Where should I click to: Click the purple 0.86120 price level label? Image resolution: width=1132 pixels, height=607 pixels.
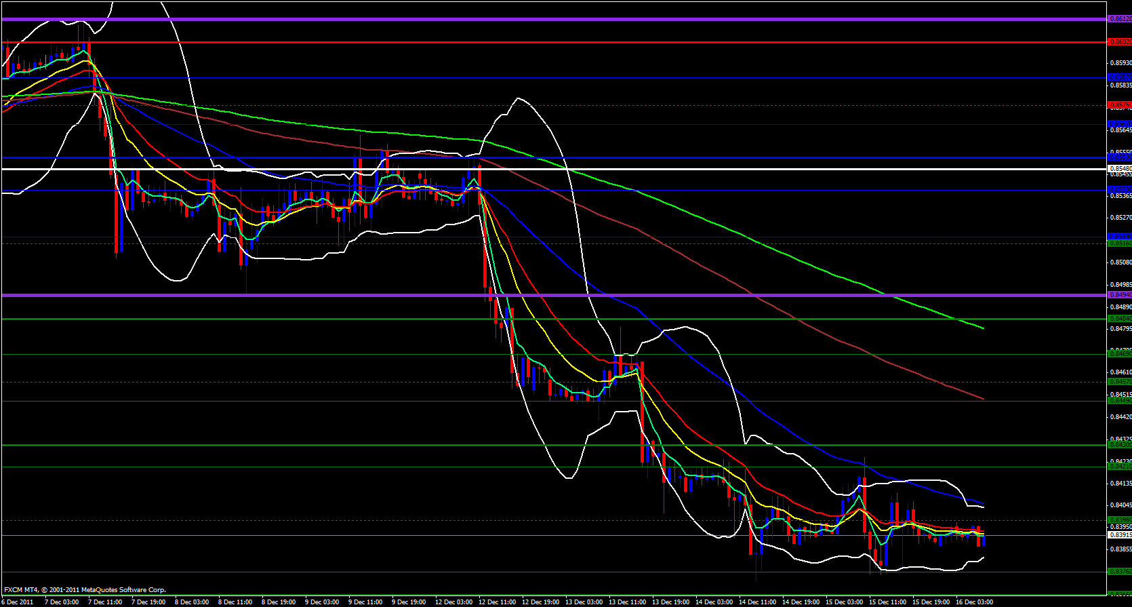pyautogui.click(x=1119, y=19)
